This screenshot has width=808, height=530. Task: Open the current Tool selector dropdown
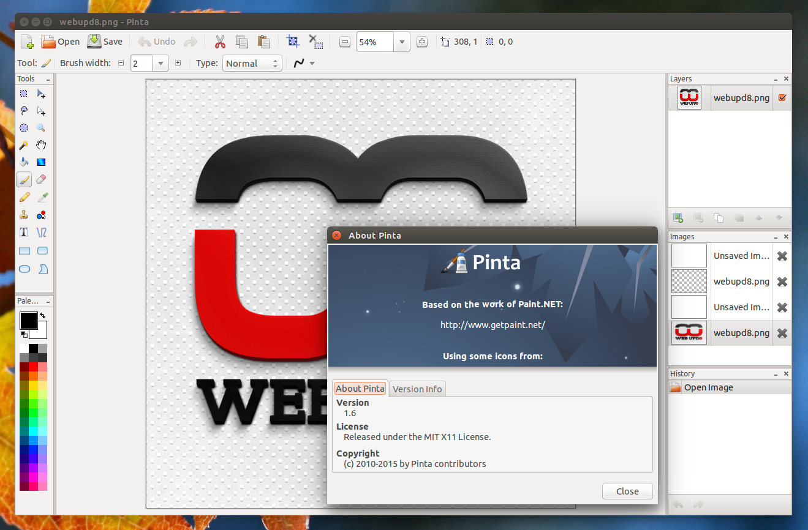coord(47,63)
